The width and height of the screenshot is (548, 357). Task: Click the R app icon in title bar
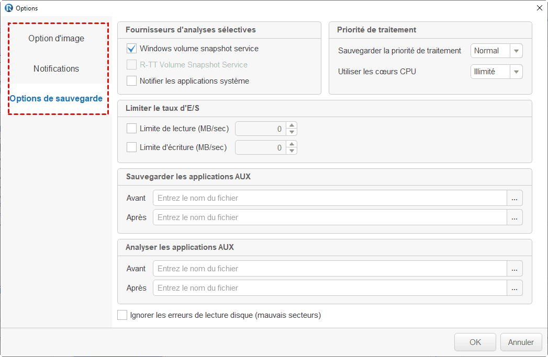point(8,8)
